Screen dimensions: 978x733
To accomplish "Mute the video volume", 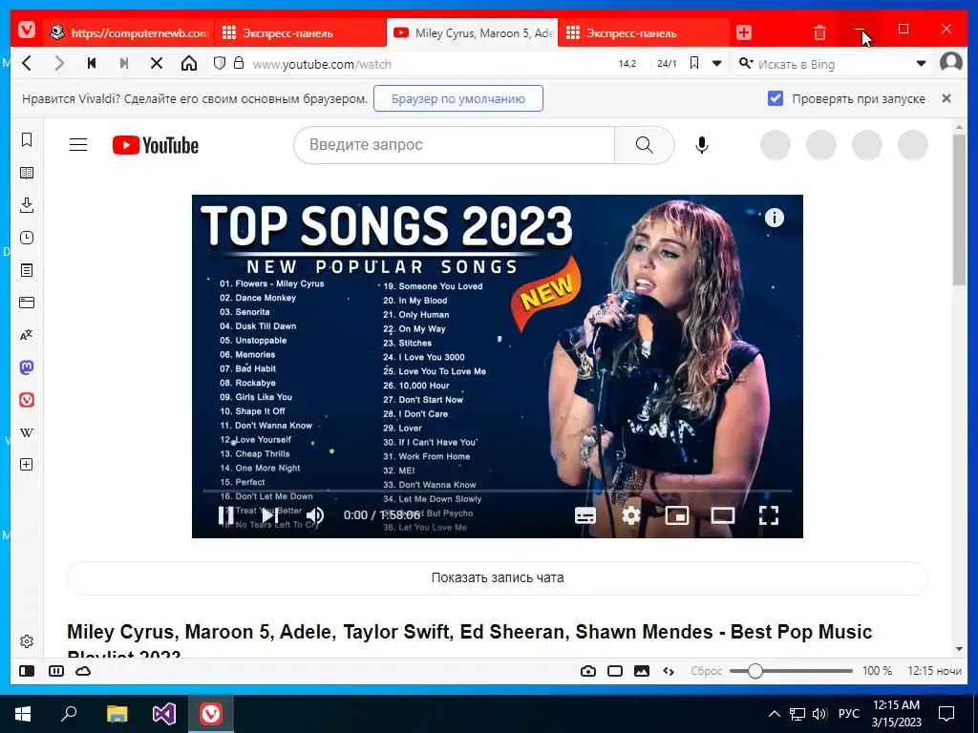I will pos(315,515).
